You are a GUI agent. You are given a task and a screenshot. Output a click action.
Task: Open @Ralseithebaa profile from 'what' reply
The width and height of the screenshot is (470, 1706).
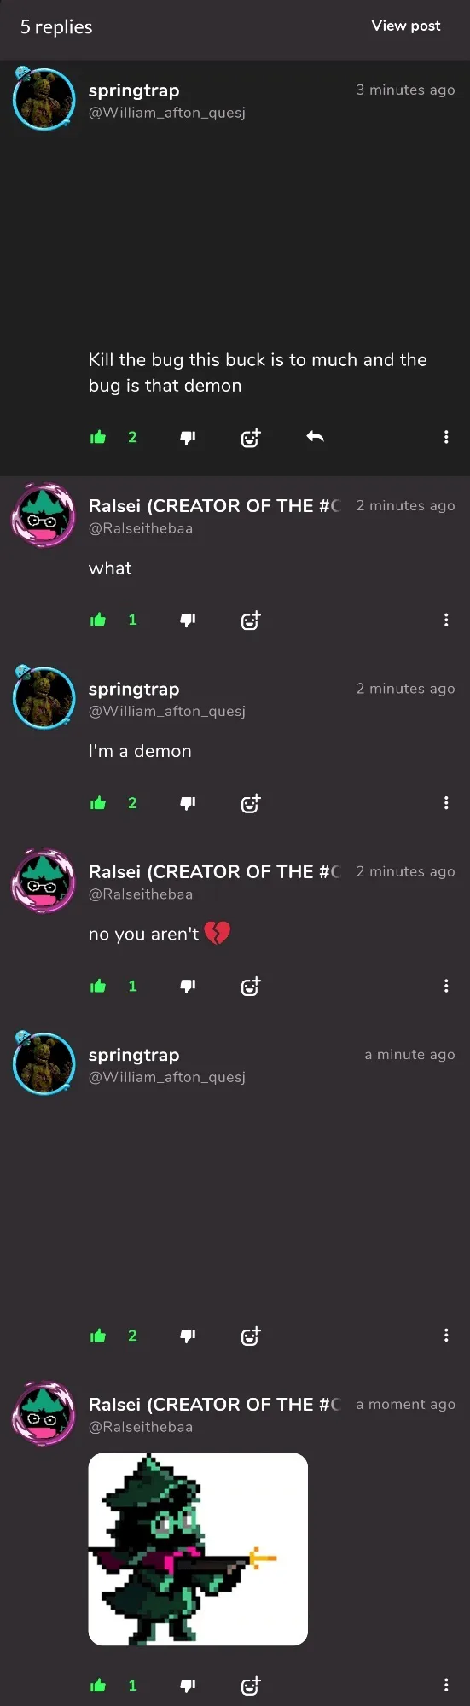point(141,528)
